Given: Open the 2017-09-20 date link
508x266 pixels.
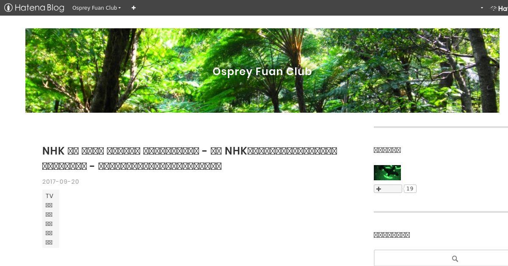Looking at the screenshot, I should tap(61, 182).
